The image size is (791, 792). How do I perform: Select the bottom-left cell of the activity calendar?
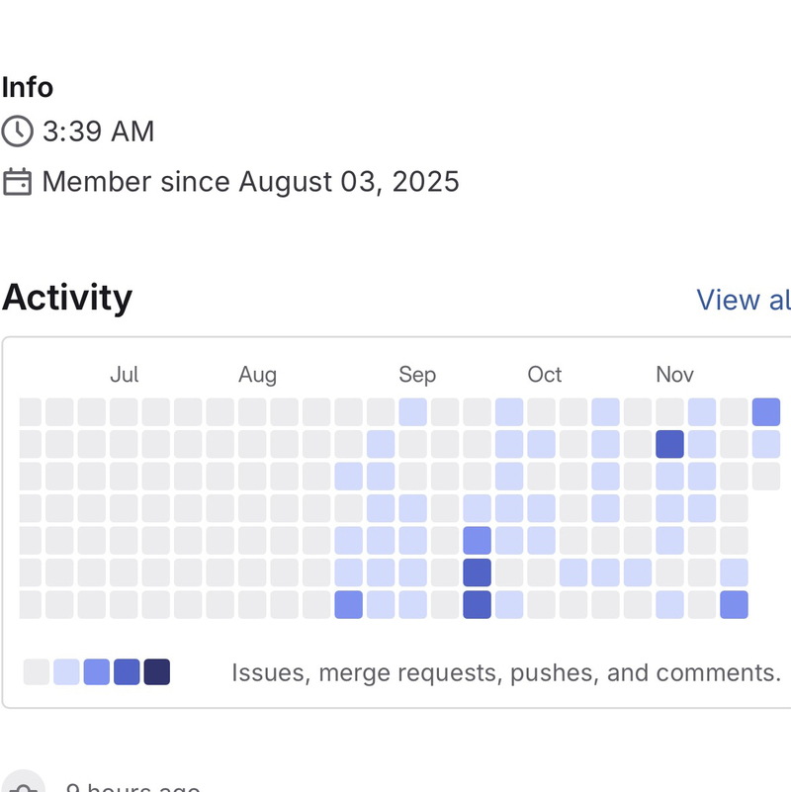[31, 604]
